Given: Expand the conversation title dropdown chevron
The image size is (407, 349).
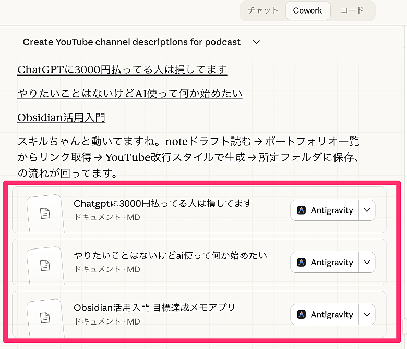Looking at the screenshot, I should pos(256,42).
